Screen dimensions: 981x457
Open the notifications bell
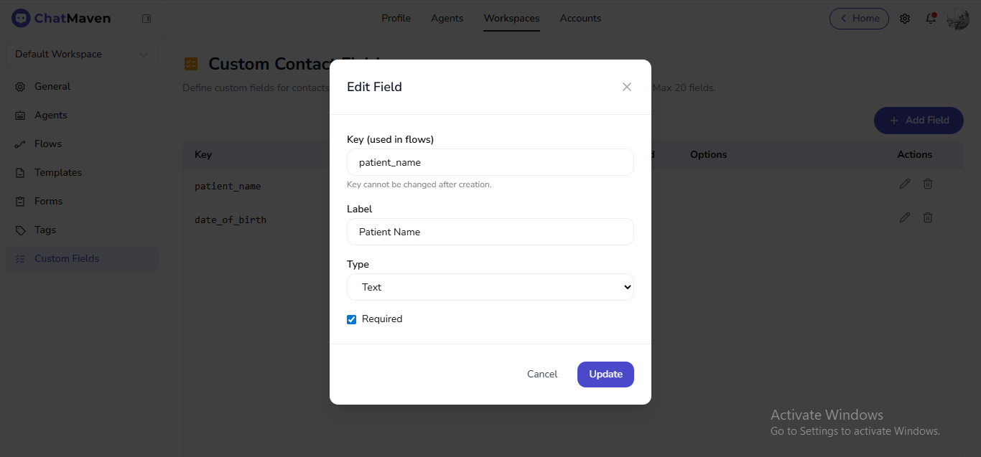coord(930,19)
